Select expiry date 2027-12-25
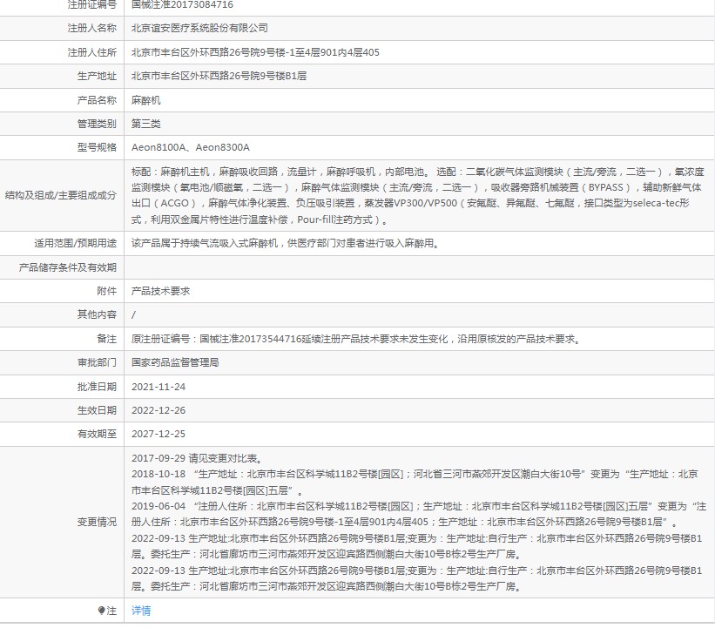 point(159,434)
